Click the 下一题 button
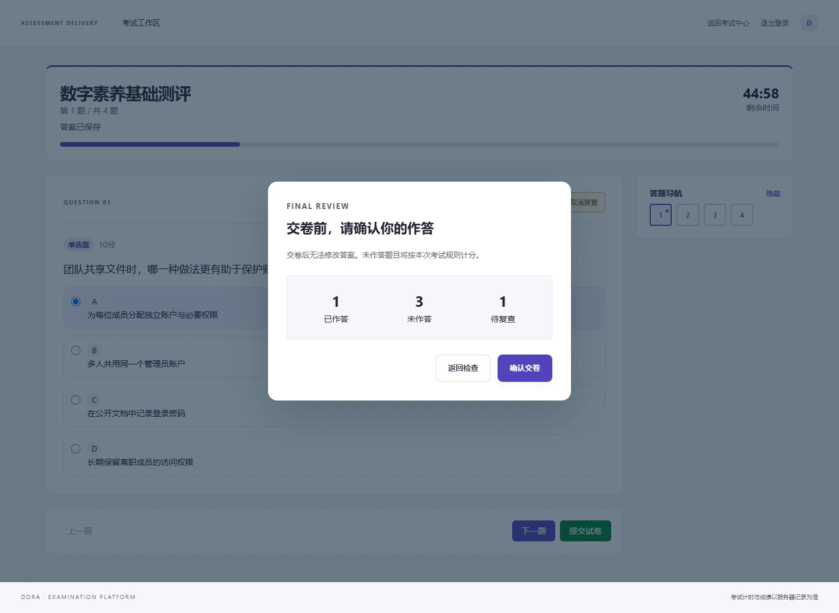This screenshot has height=613, width=839. point(534,531)
